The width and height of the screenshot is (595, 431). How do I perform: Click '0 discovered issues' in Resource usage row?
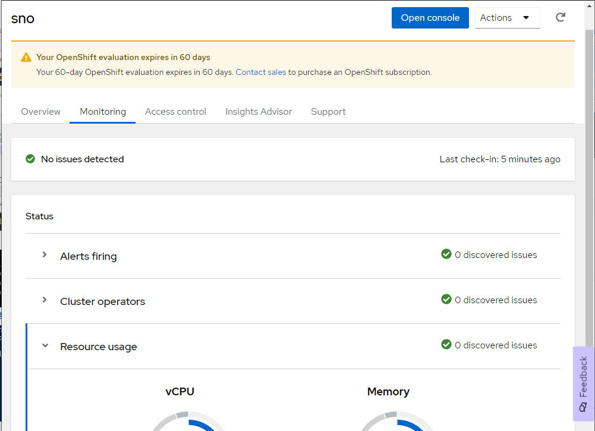(x=496, y=345)
